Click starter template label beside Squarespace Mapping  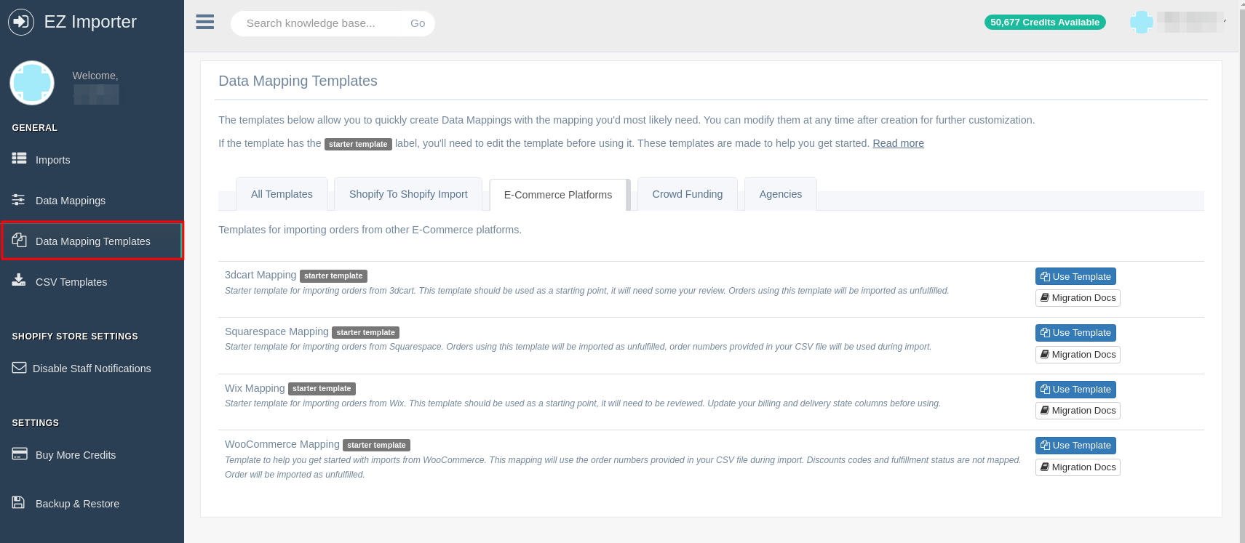point(365,333)
